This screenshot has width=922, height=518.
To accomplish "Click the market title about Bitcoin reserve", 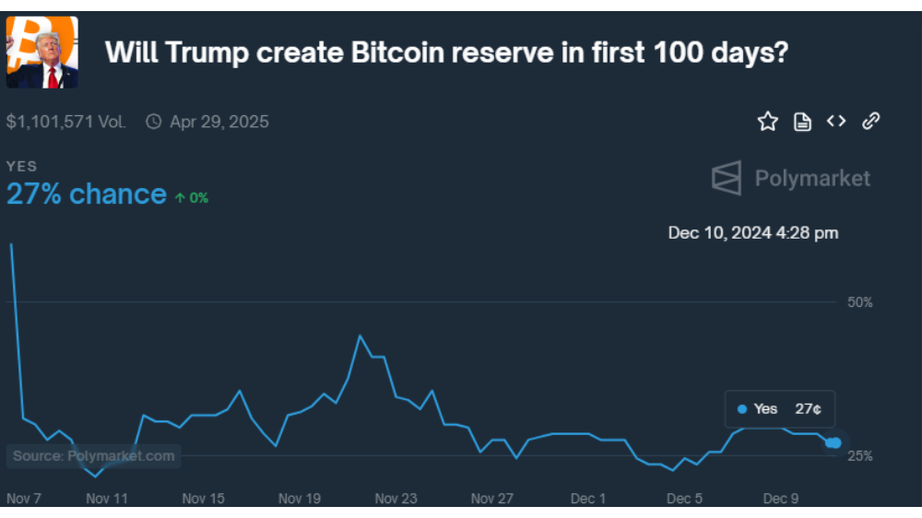I will [x=446, y=53].
